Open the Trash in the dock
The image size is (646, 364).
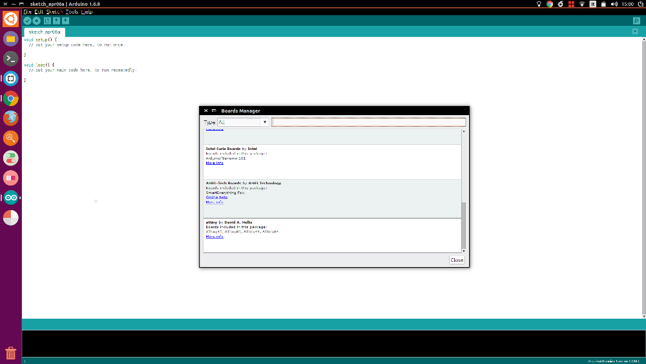(x=11, y=353)
